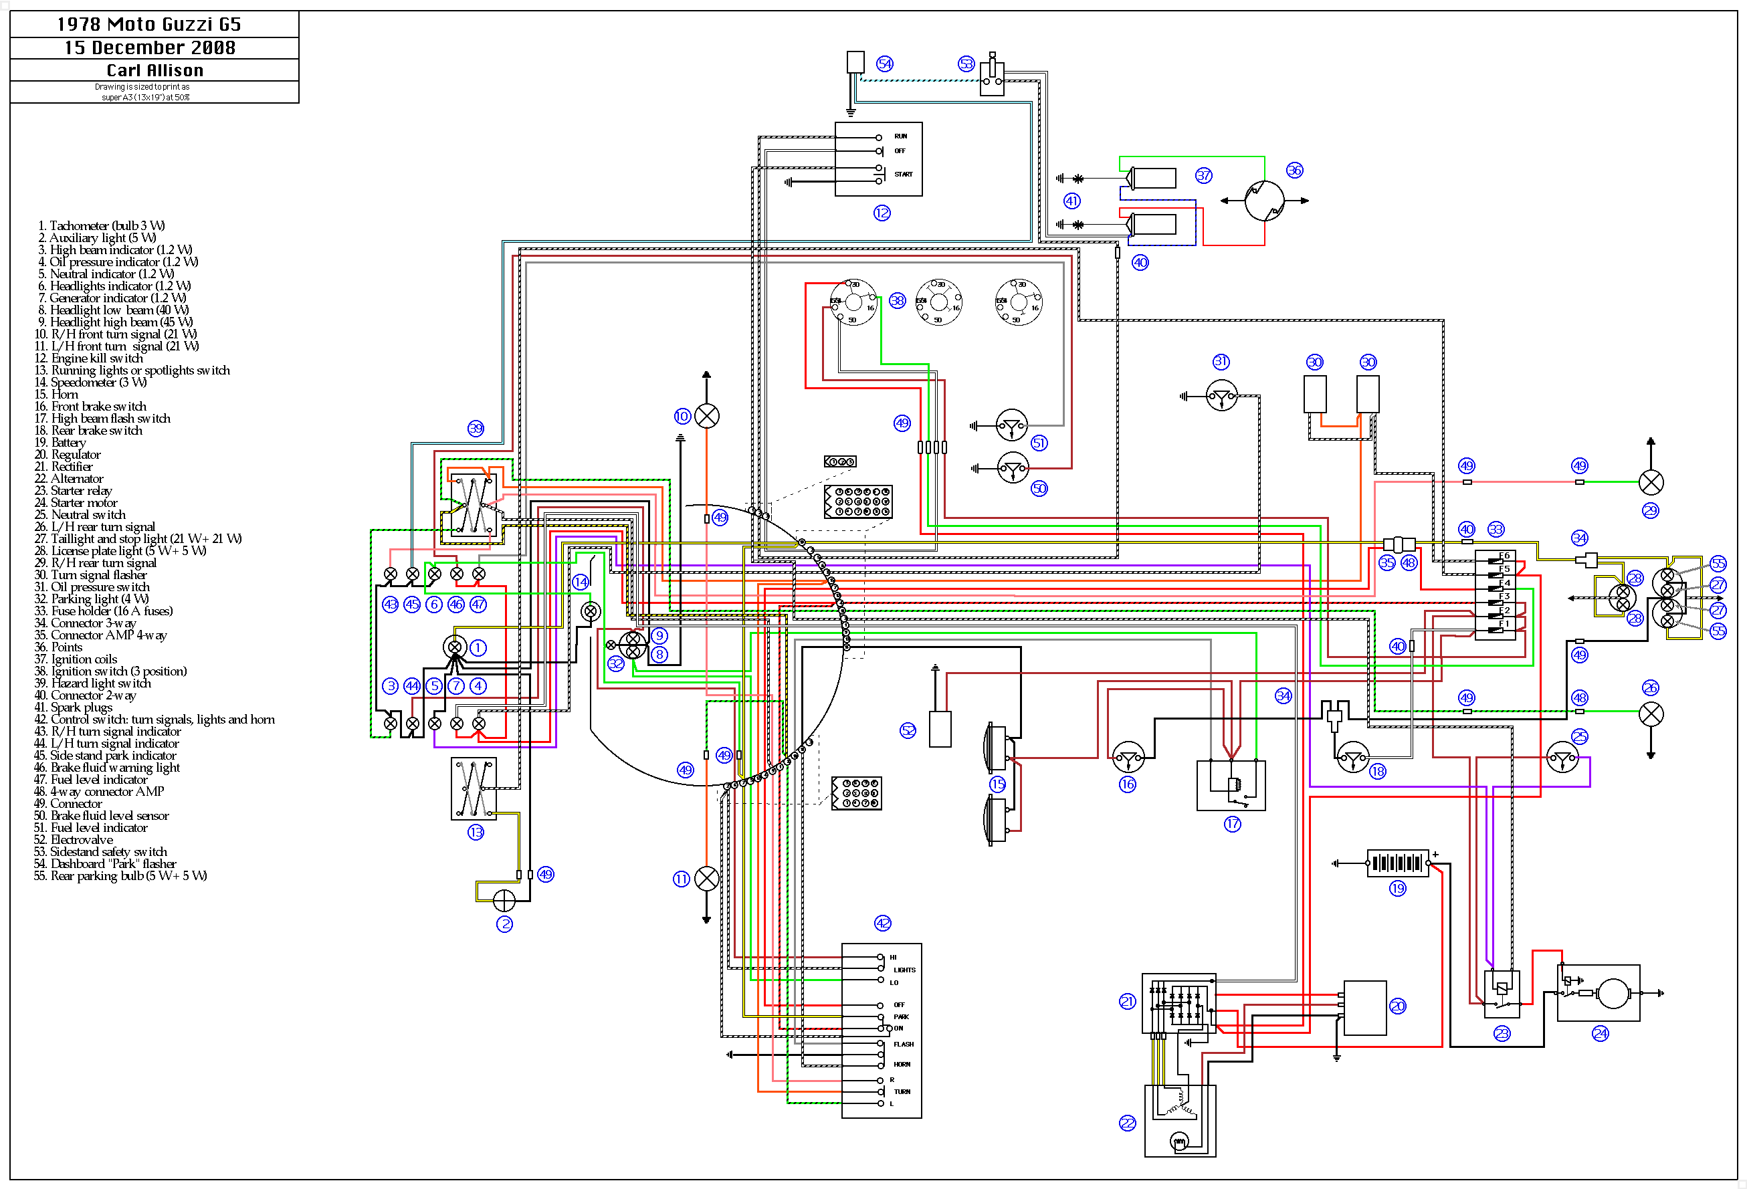
Task: Select the control switch box labeled 42
Action: (881, 1031)
